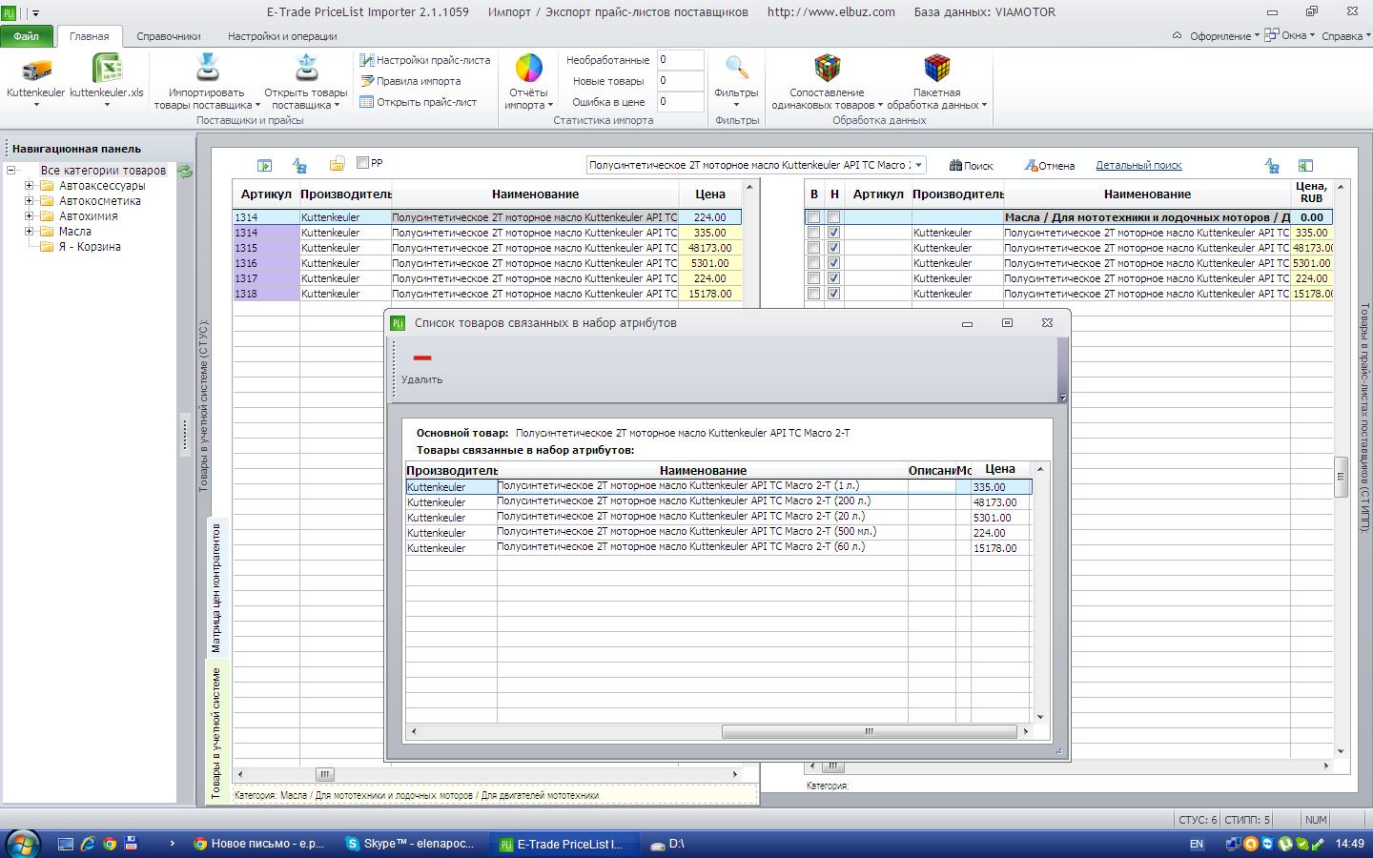Viewport: 1373px width, 858px height.
Task: Click Открыть прайс-лист in the ribbon
Action: (419, 102)
